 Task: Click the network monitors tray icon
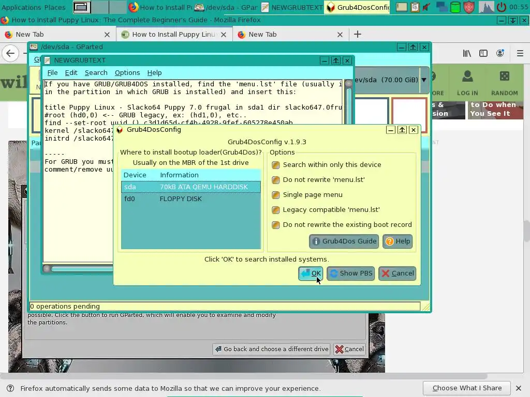(441, 7)
